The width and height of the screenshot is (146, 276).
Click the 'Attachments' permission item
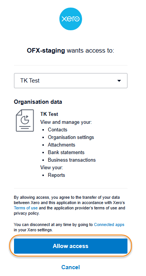coord(61,145)
